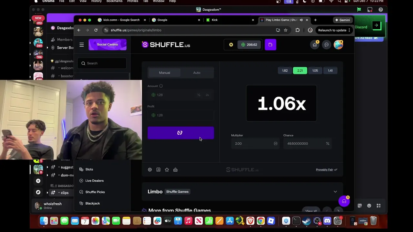413x232 pixels.
Task: Click the Gemini button in Chrome
Action: (x=342, y=20)
